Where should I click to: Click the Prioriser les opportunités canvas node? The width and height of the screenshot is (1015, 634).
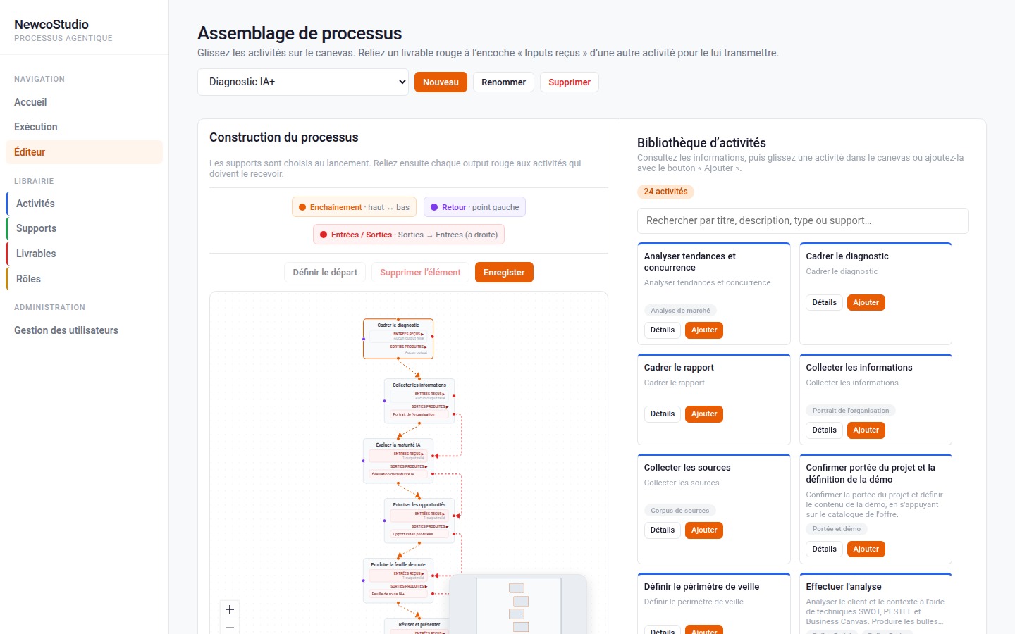(x=419, y=521)
